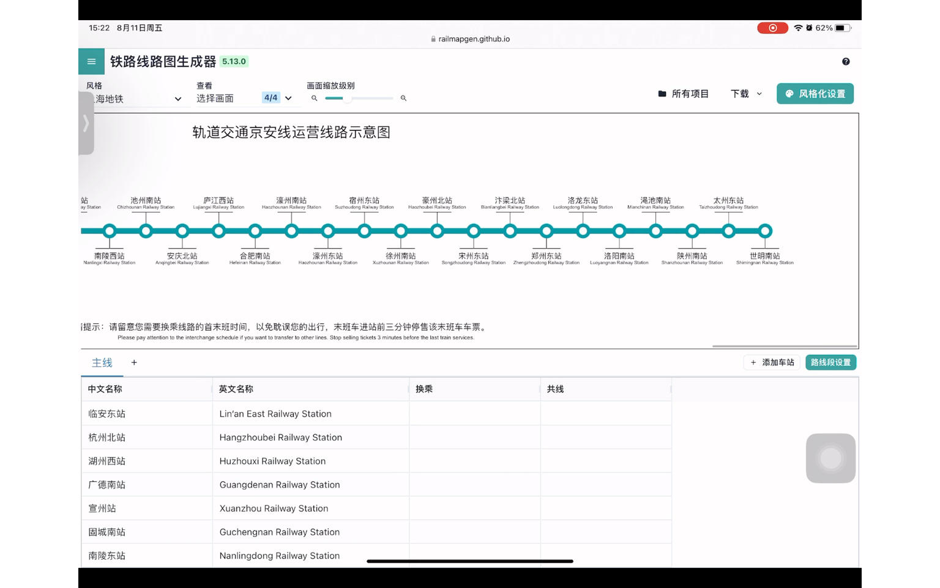Tap the red screen recording indicator
The height and width of the screenshot is (588, 940).
[772, 28]
